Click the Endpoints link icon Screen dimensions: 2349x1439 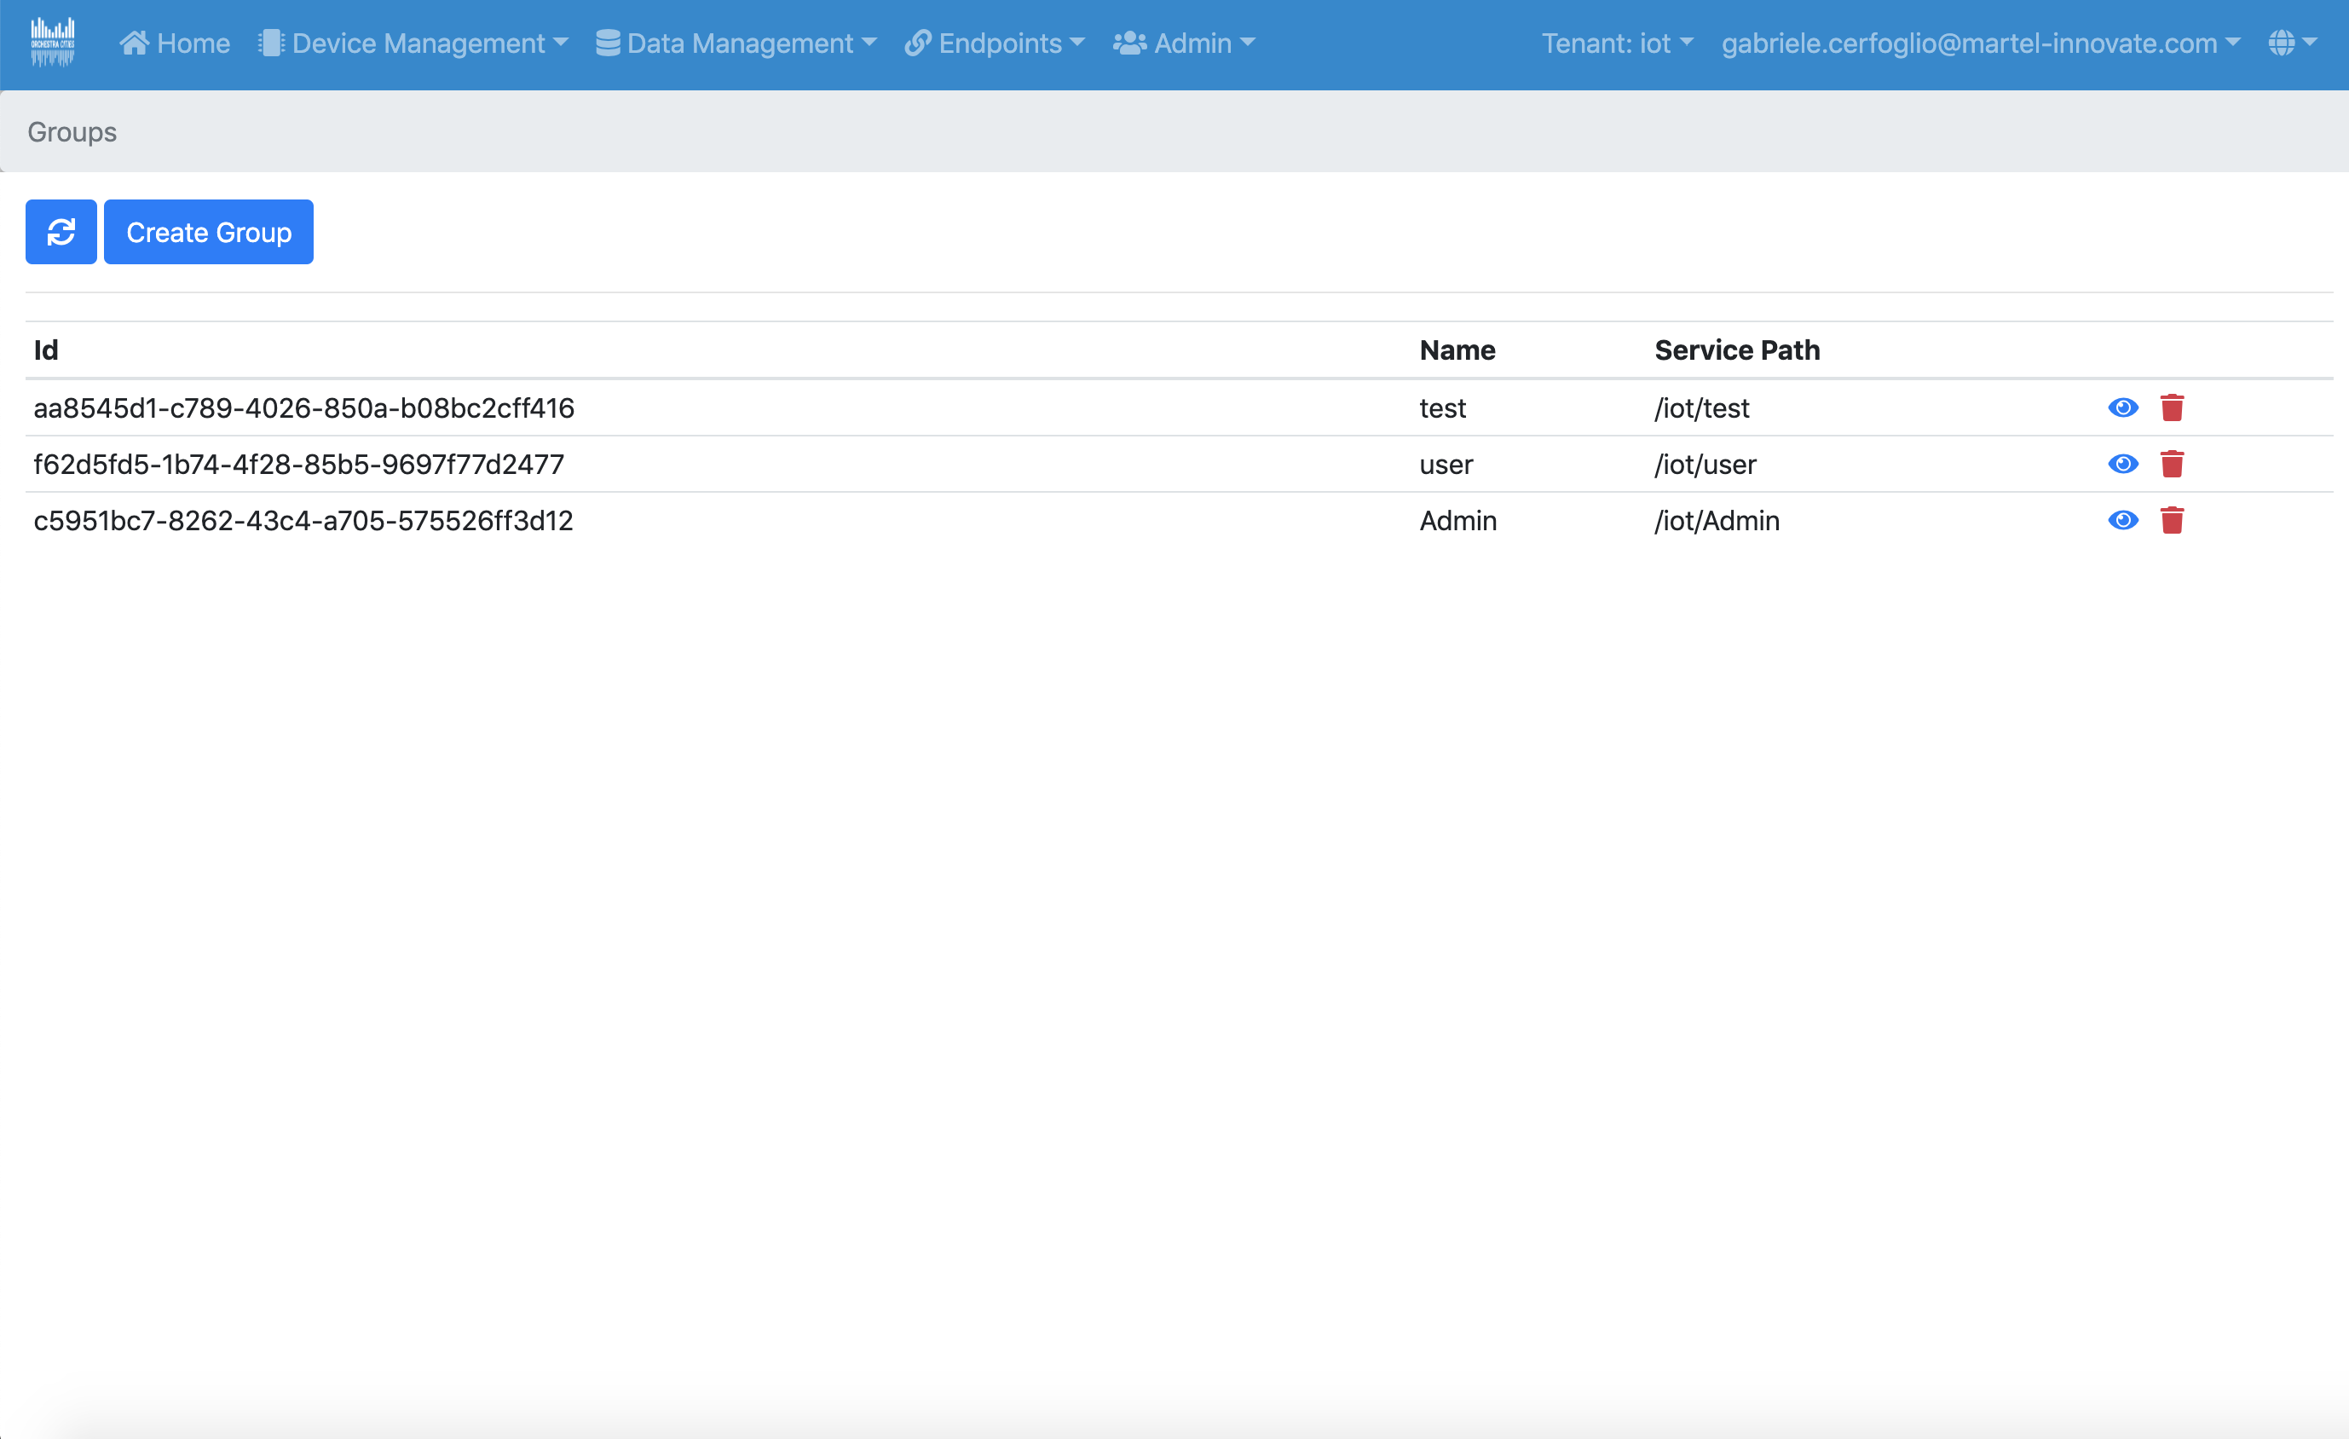click(917, 43)
